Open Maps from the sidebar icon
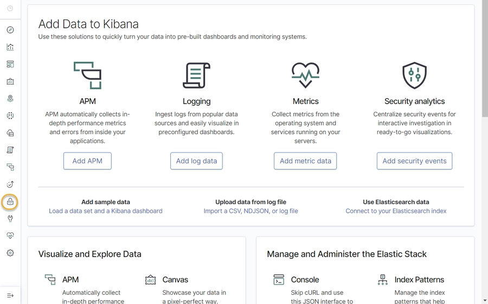The image size is (488, 304). pos(10,99)
